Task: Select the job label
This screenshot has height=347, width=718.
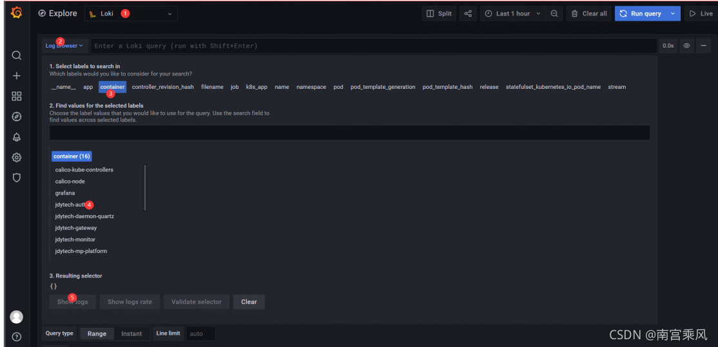Action: pos(235,87)
